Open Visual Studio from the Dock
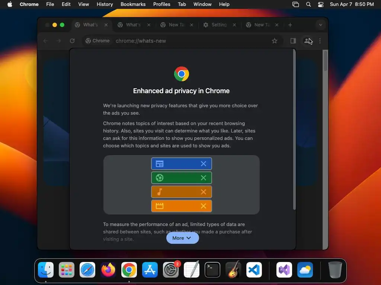This screenshot has width=381, height=285. coord(284,269)
